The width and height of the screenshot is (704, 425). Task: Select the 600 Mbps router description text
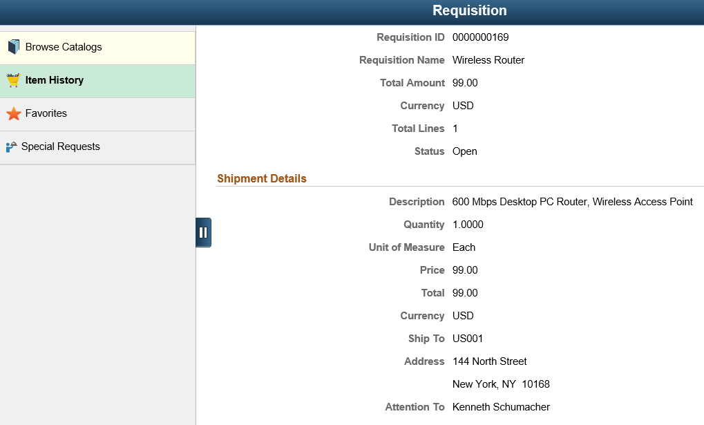[573, 202]
